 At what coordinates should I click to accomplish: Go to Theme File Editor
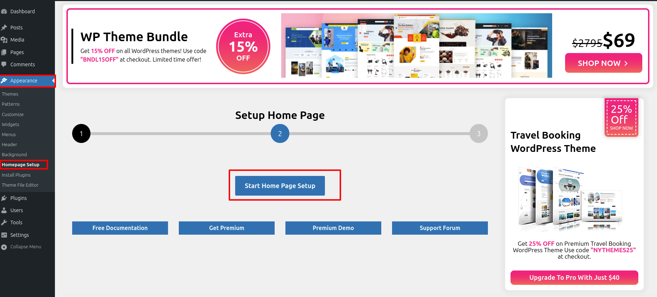20,185
